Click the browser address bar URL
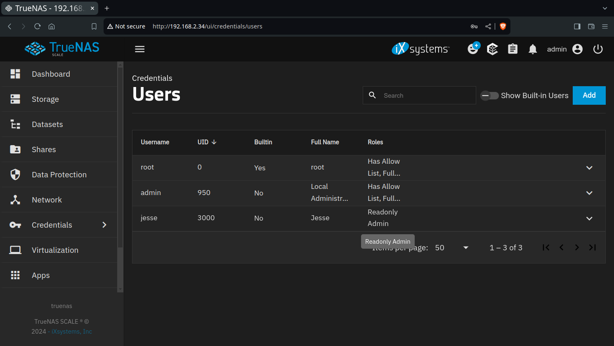The height and width of the screenshot is (346, 614). click(x=208, y=26)
